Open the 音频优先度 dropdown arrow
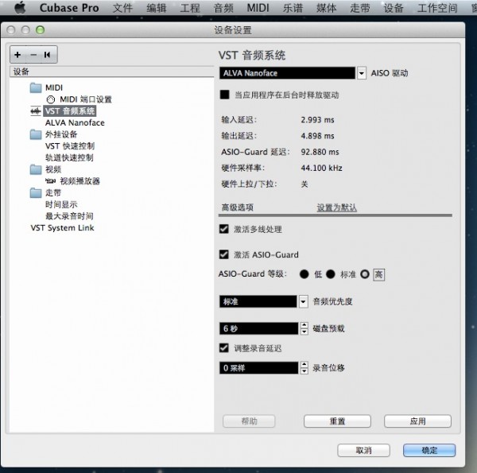Viewport: 477px width, 473px height. [304, 302]
